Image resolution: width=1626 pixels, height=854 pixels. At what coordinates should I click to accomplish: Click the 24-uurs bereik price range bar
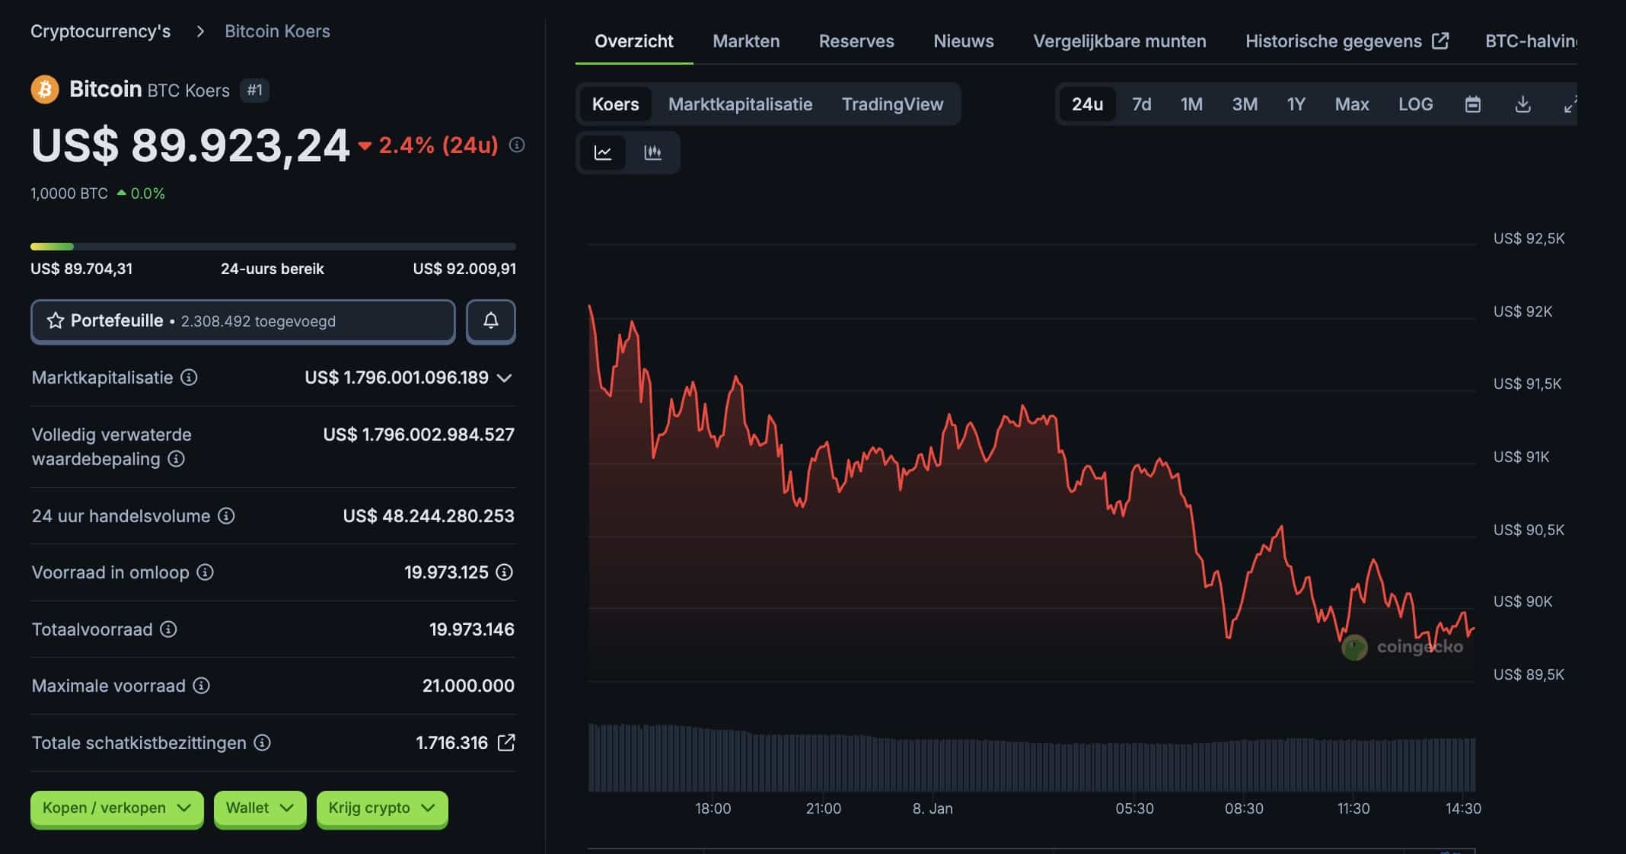click(x=273, y=246)
